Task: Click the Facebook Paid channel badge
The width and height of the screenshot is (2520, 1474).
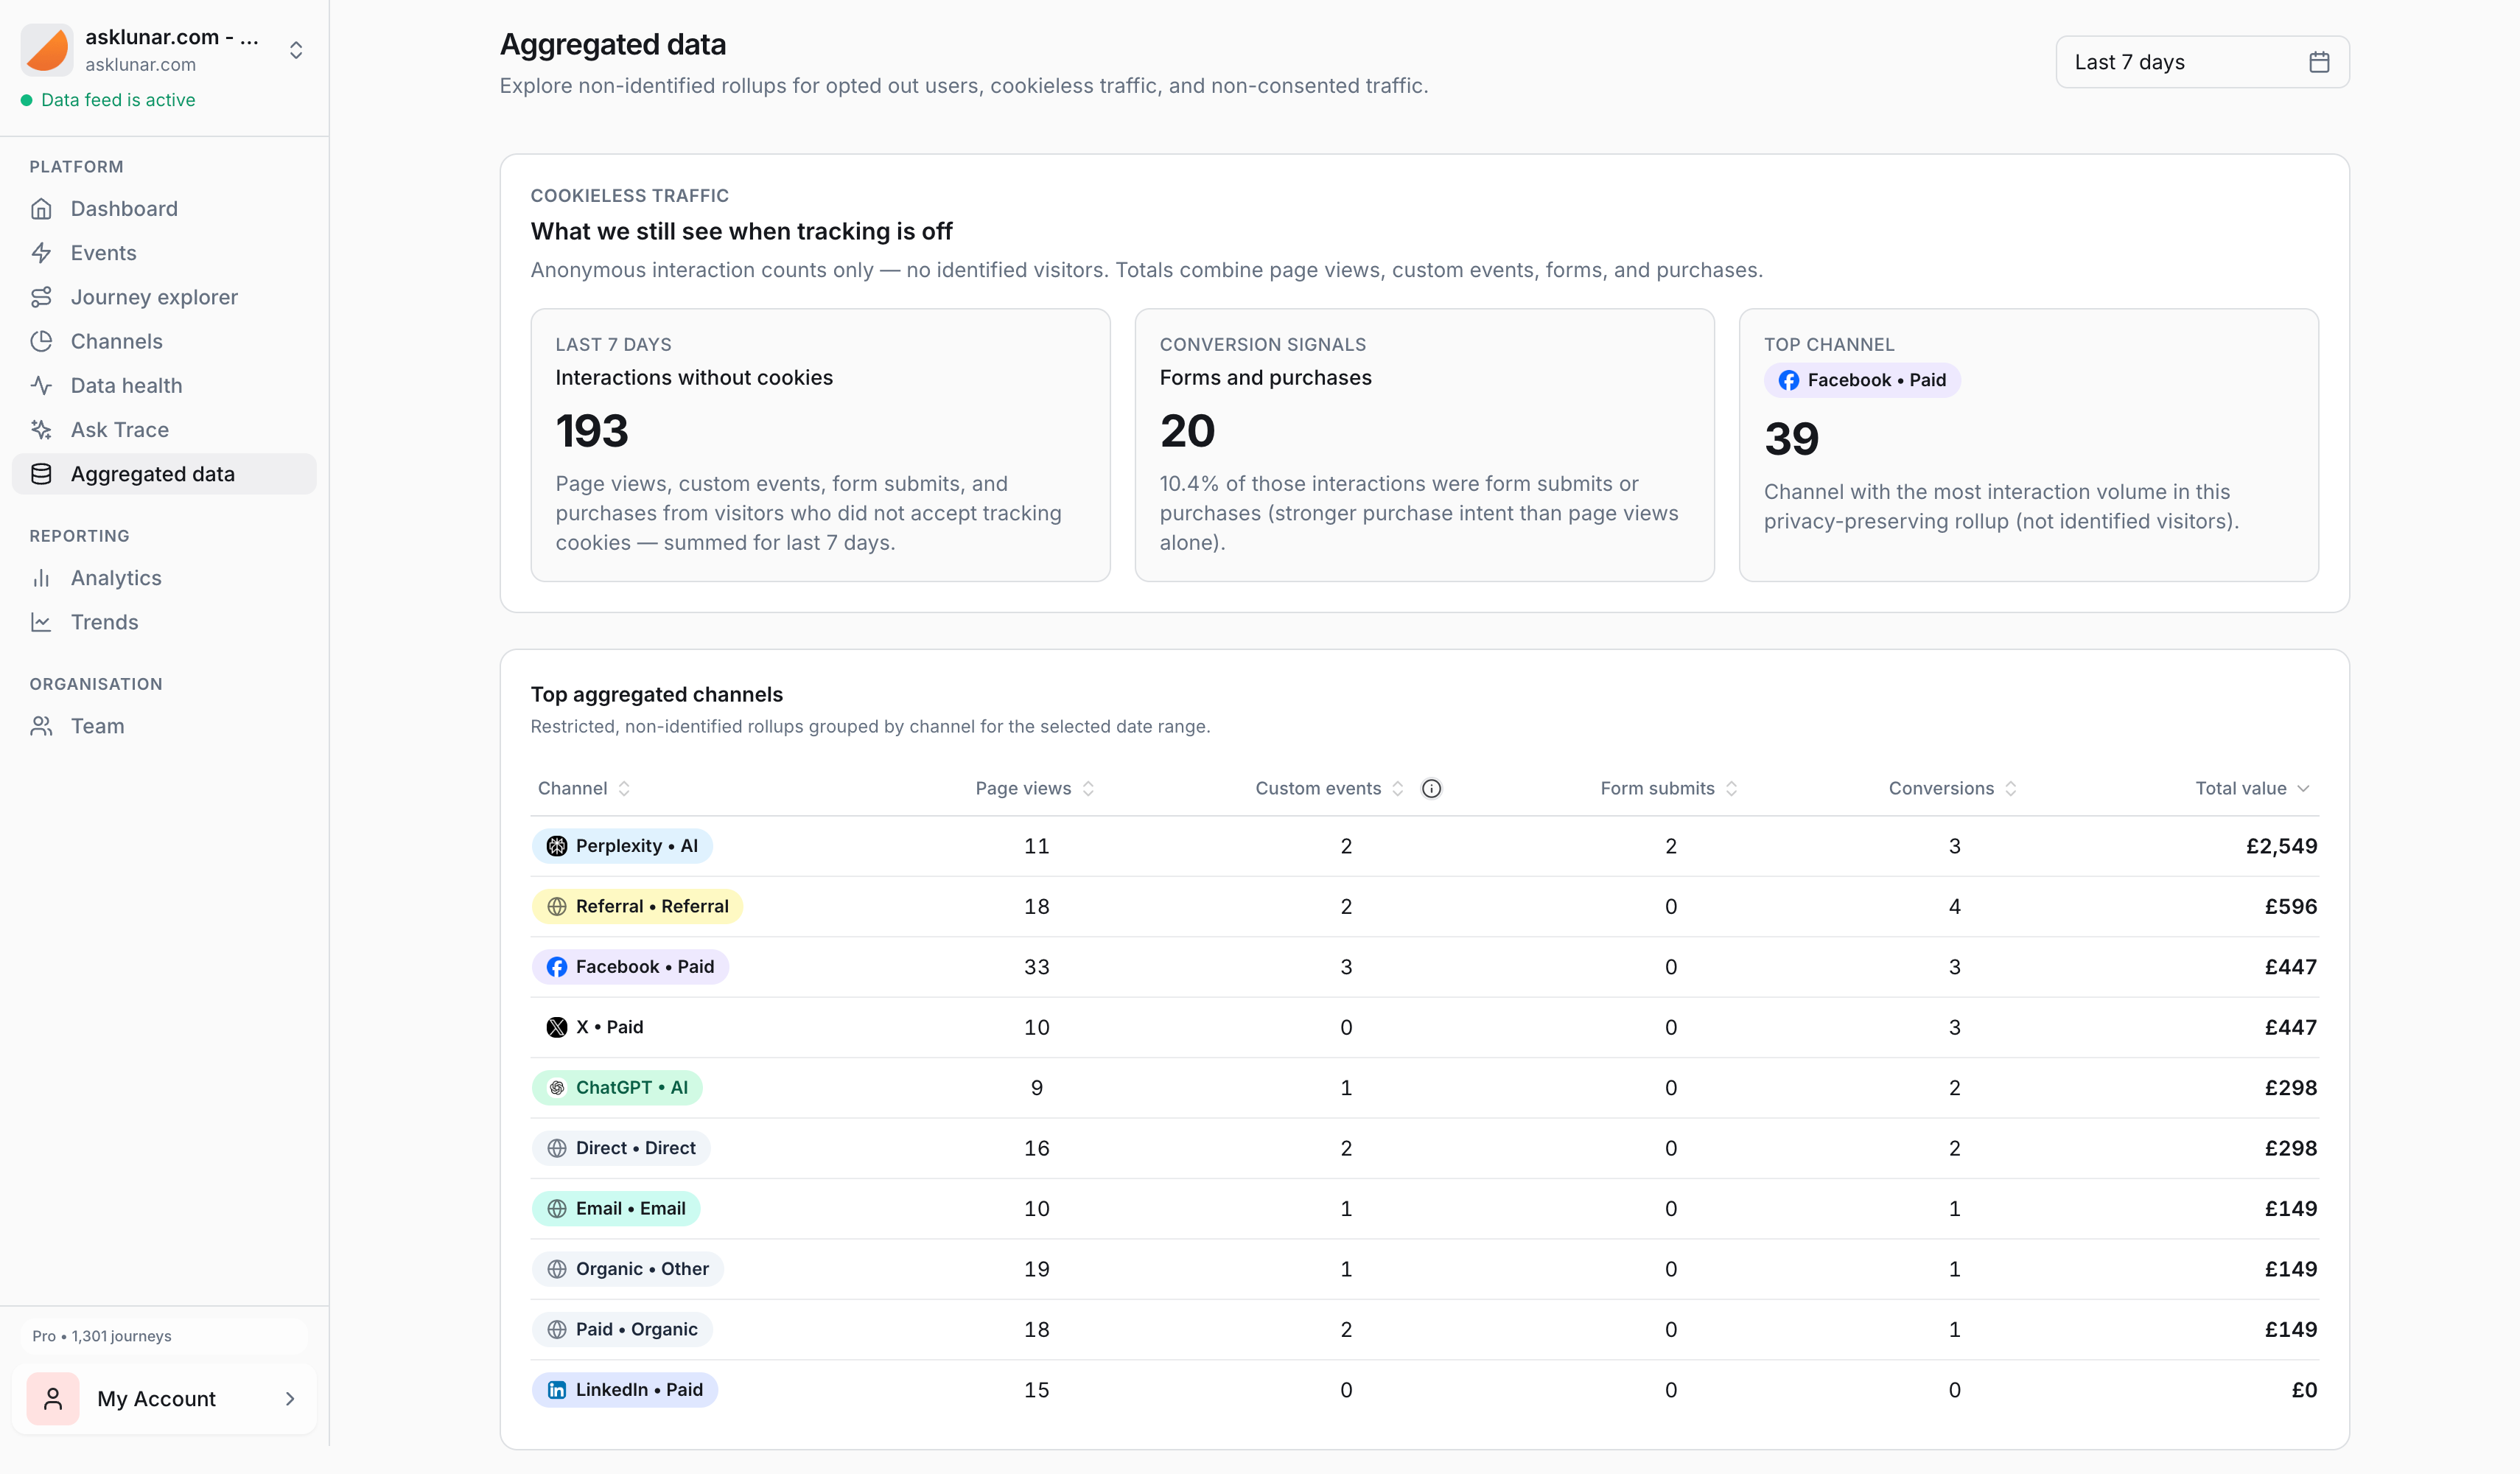Action: click(x=630, y=966)
